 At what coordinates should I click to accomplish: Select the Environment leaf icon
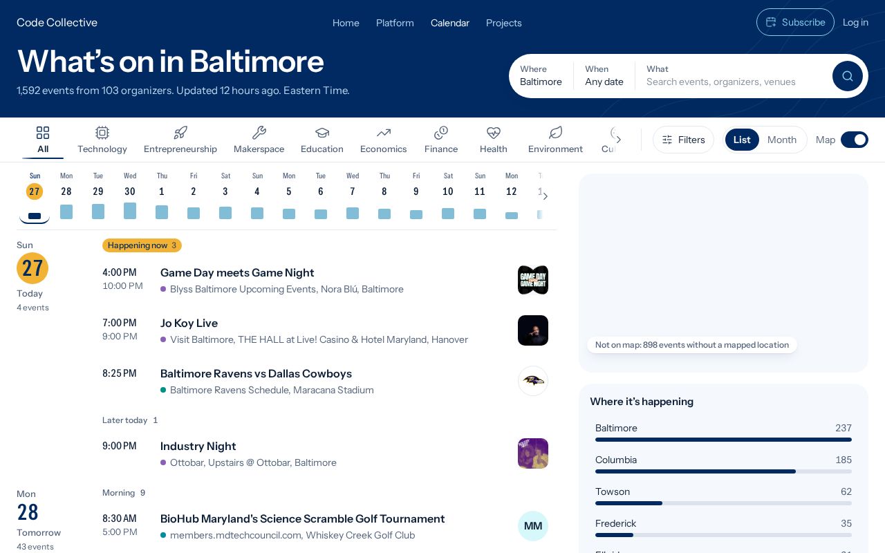coord(556,133)
